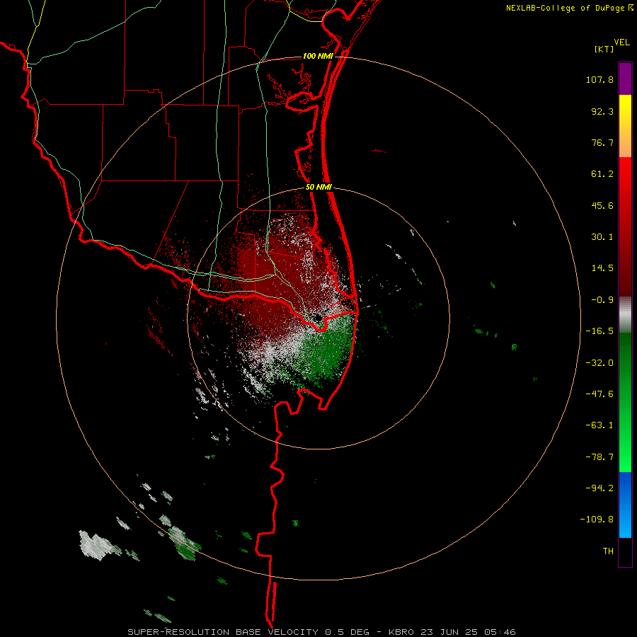Click the purple segment of the color bar
The image size is (637, 637).
(625, 79)
